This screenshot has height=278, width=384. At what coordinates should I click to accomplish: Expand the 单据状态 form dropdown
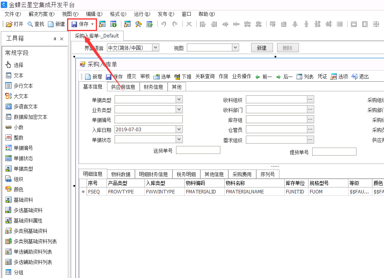click(179, 140)
